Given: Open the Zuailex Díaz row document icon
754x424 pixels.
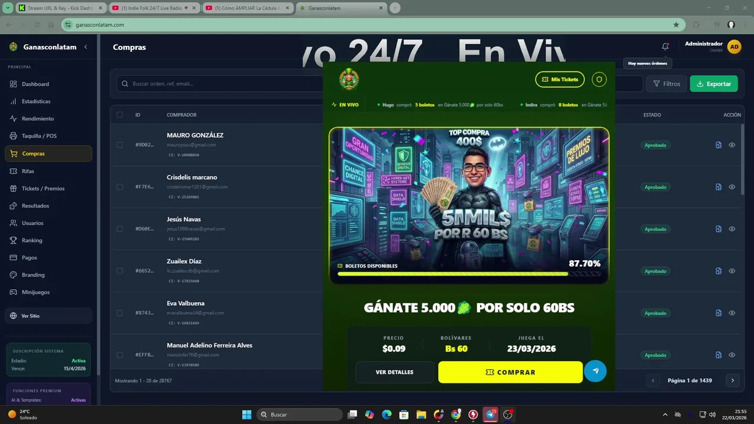Looking at the screenshot, I should click(719, 271).
